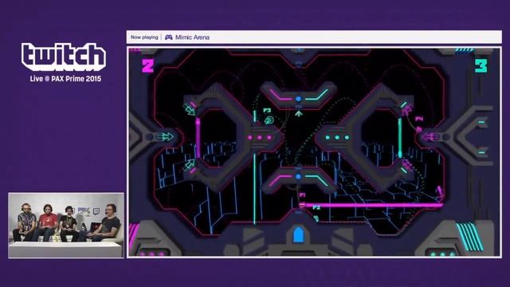Click the three magenta dots on the left bracket

click(x=260, y=138)
